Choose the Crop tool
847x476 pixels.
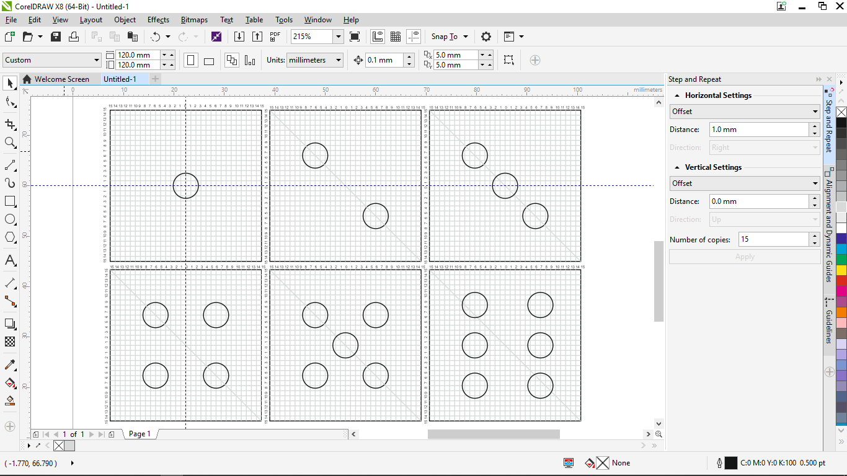click(x=10, y=125)
